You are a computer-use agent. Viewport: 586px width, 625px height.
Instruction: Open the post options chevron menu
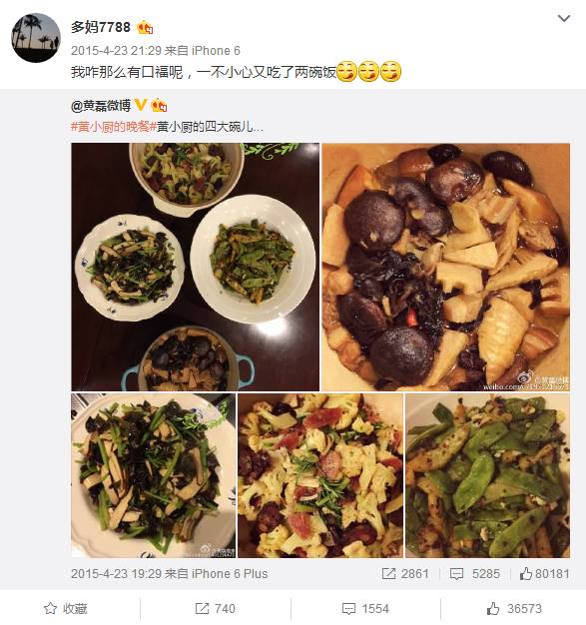pos(563,19)
